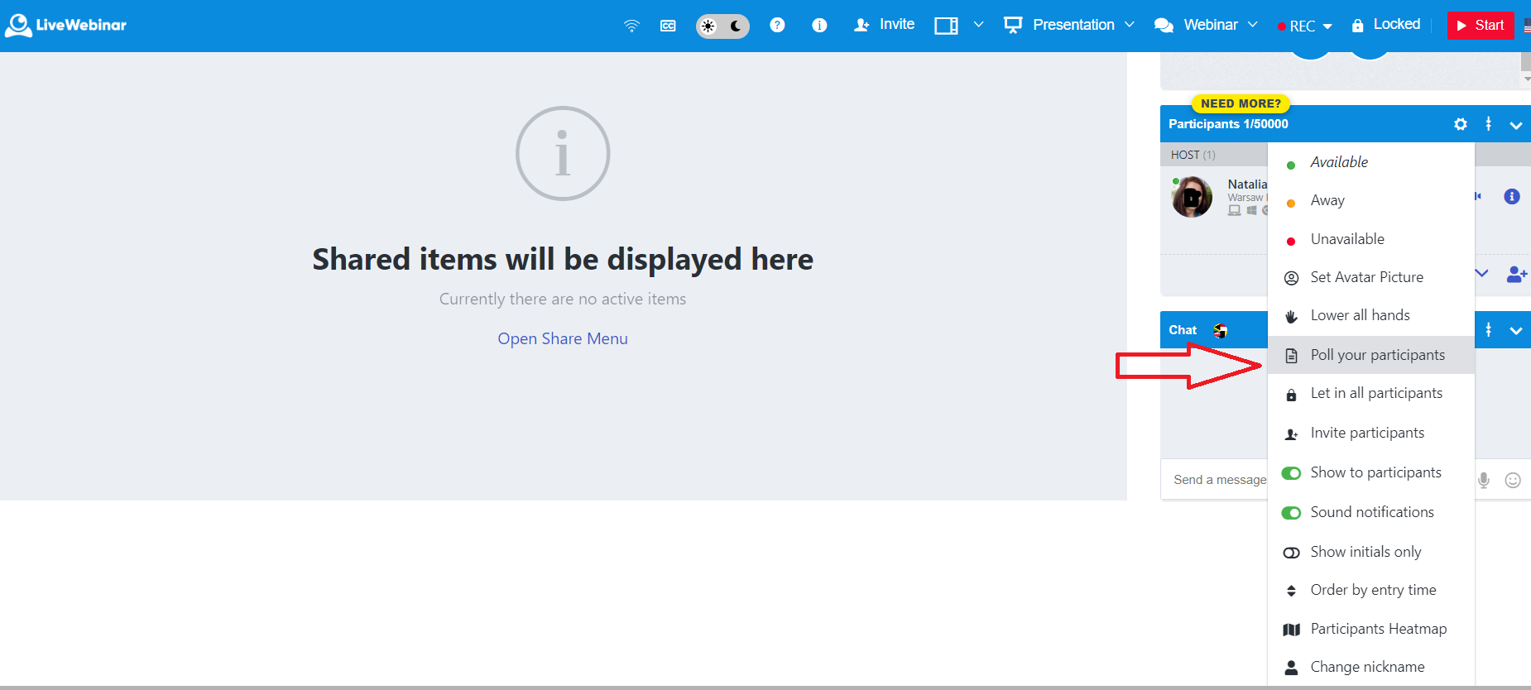
Task: Open the help question mark icon
Action: tap(777, 25)
